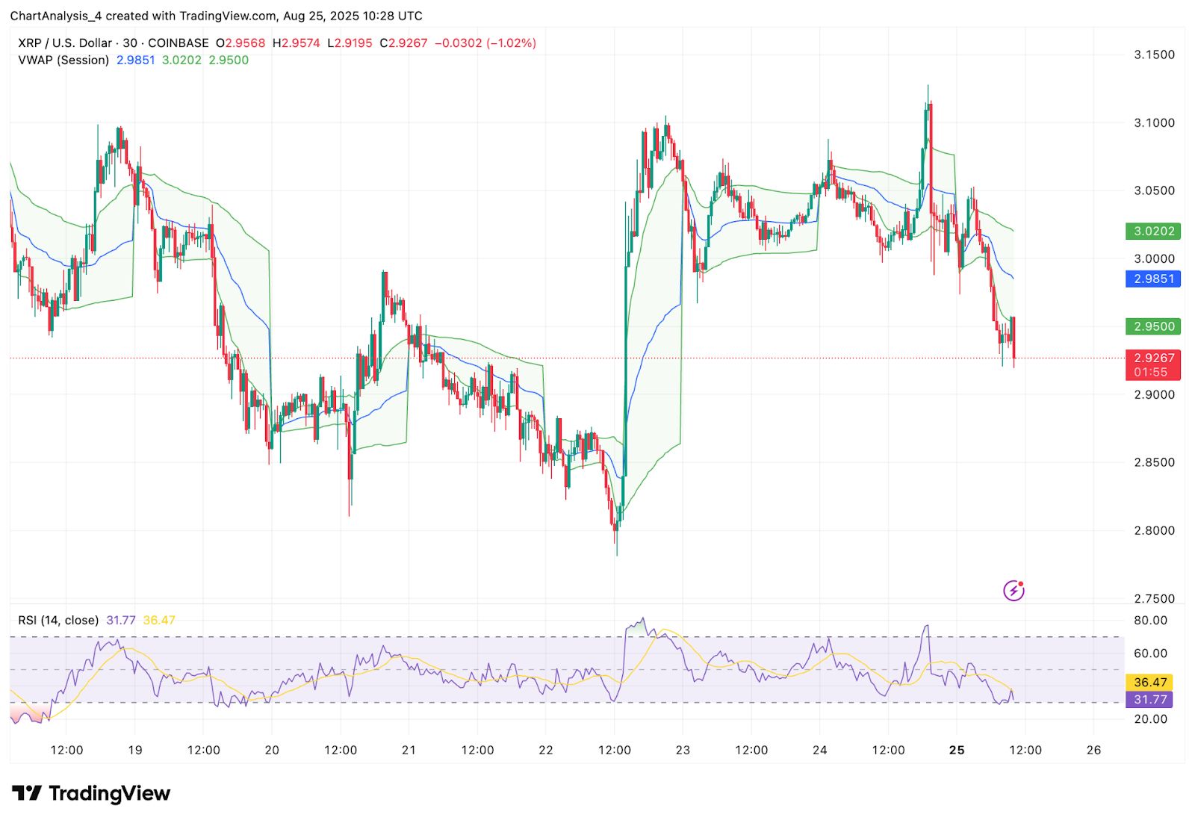The width and height of the screenshot is (1195, 823).
Task: Click the 60.00 RSI axis label
Action: pos(1150,653)
